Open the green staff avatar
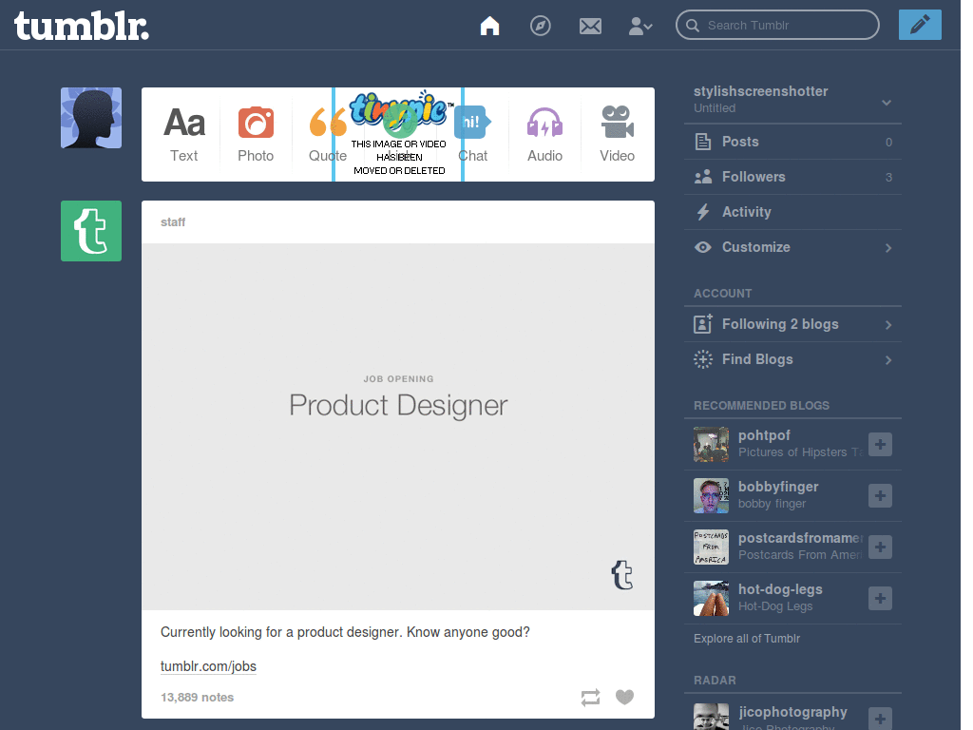Viewport: 973px width, 730px height. coord(91,231)
